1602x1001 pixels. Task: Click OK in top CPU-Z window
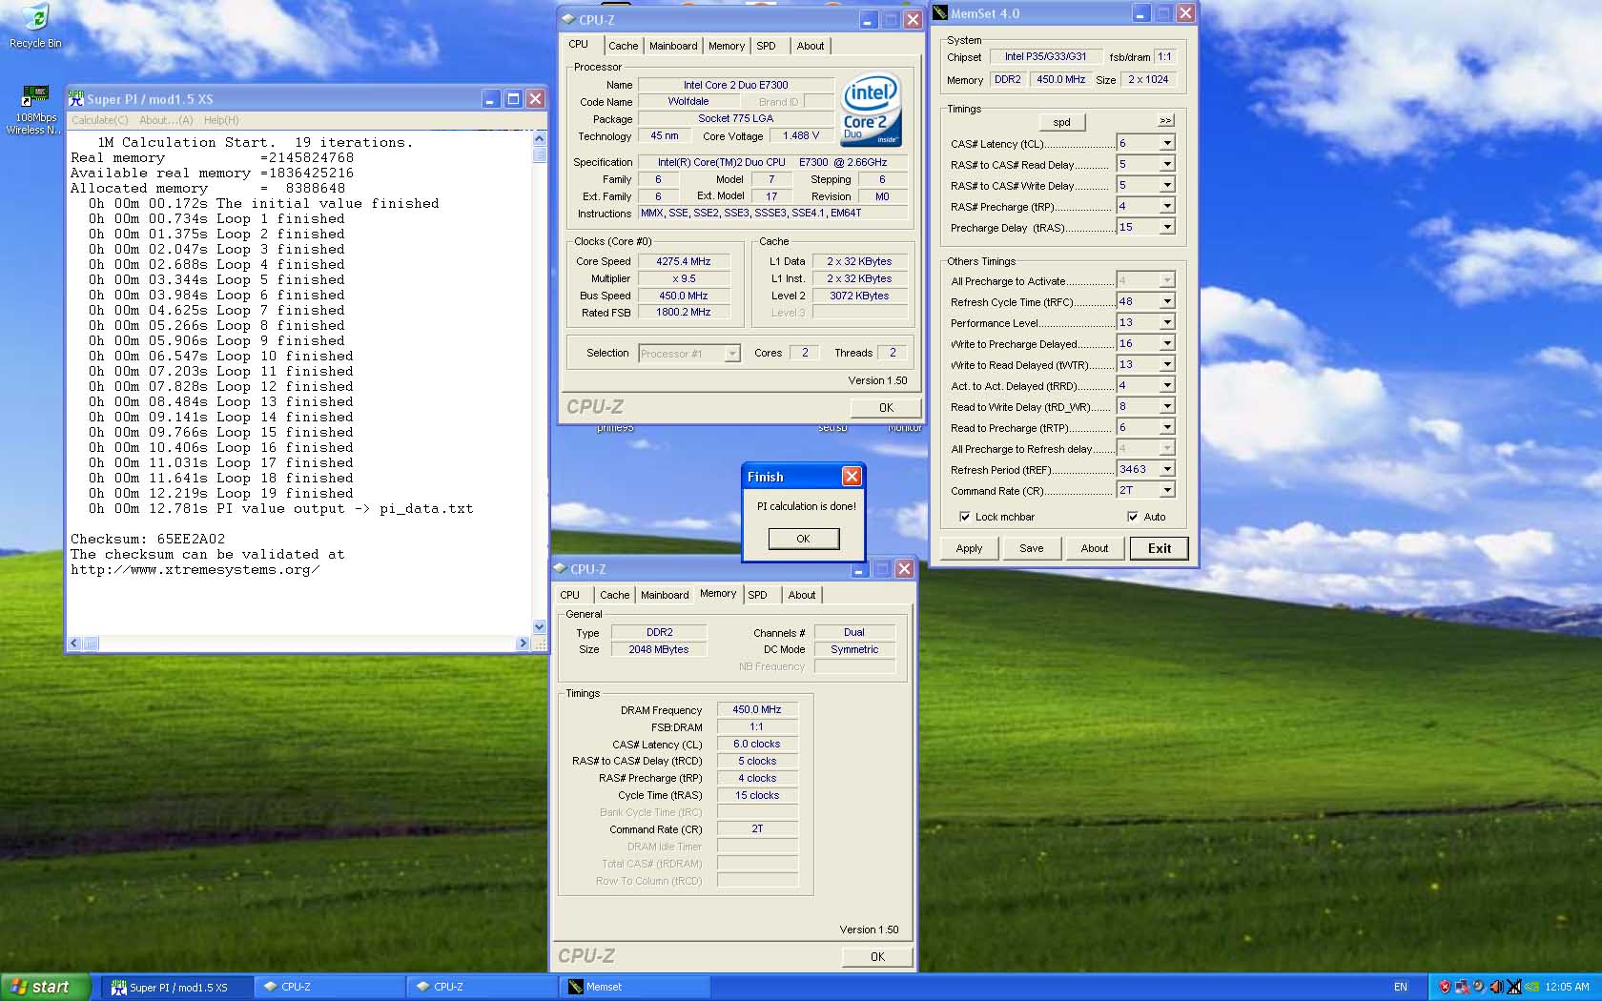click(886, 407)
